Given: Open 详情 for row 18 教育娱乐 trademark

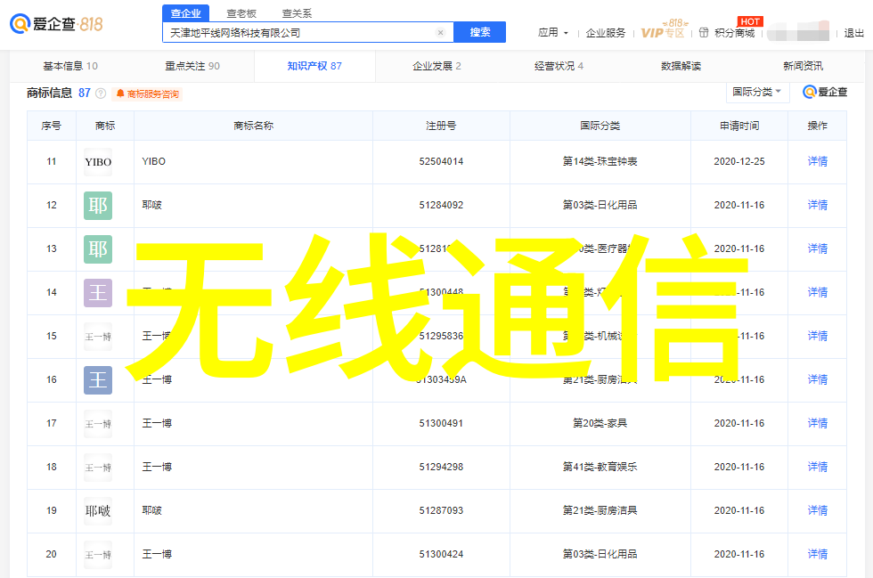Looking at the screenshot, I should pos(818,467).
